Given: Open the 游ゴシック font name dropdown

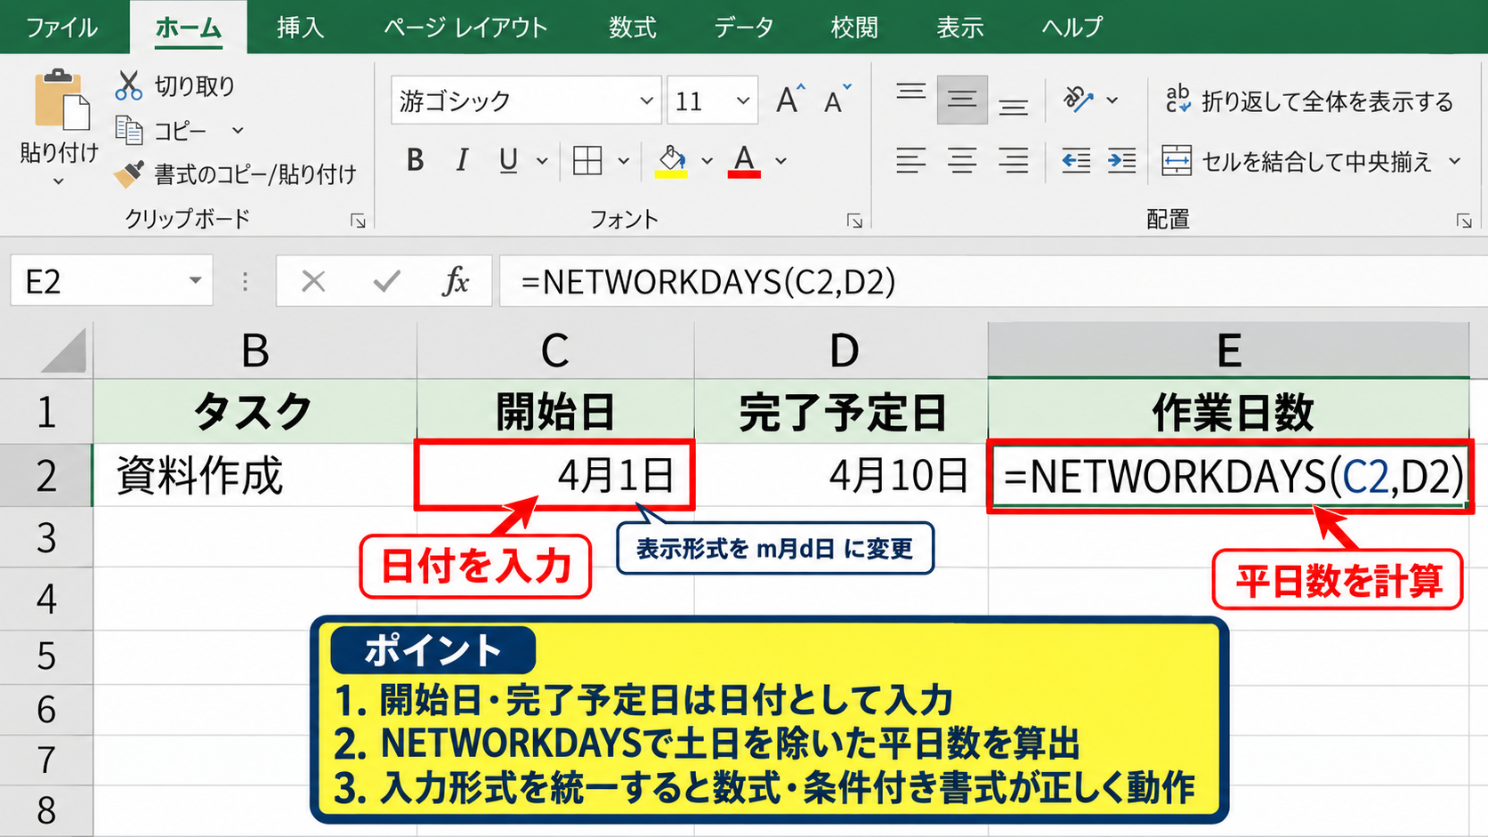Looking at the screenshot, I should pyautogui.click(x=647, y=101).
